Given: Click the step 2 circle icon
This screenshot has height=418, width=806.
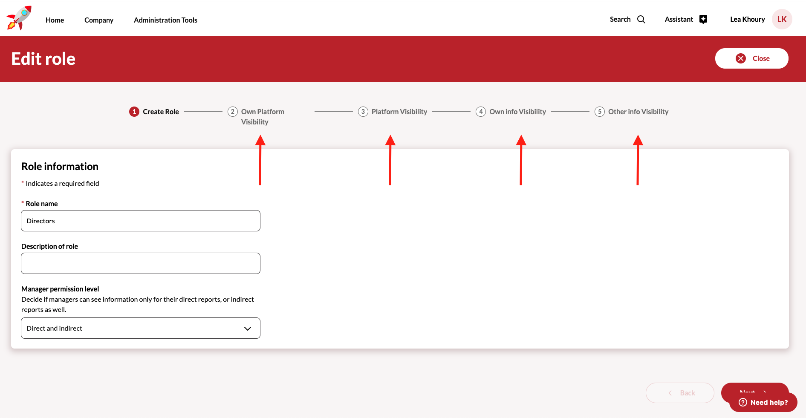Looking at the screenshot, I should pyautogui.click(x=232, y=112).
